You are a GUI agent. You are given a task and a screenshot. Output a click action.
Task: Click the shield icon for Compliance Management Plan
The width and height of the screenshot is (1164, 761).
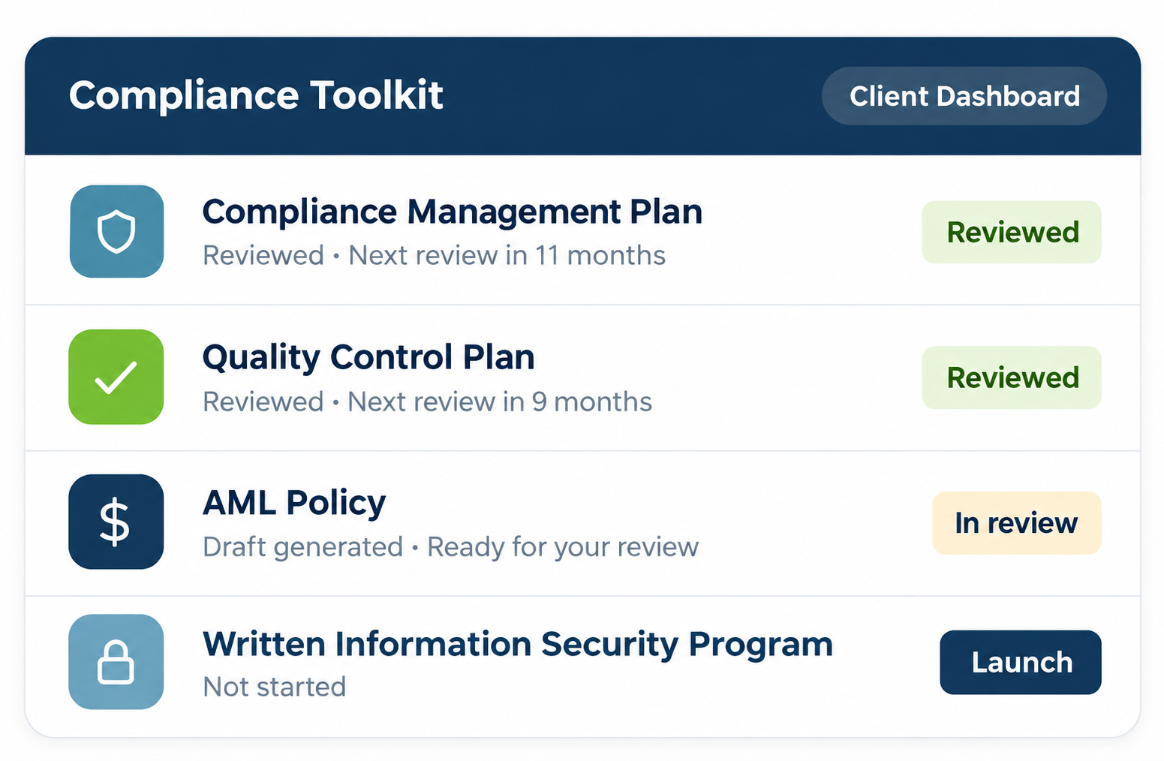(116, 231)
